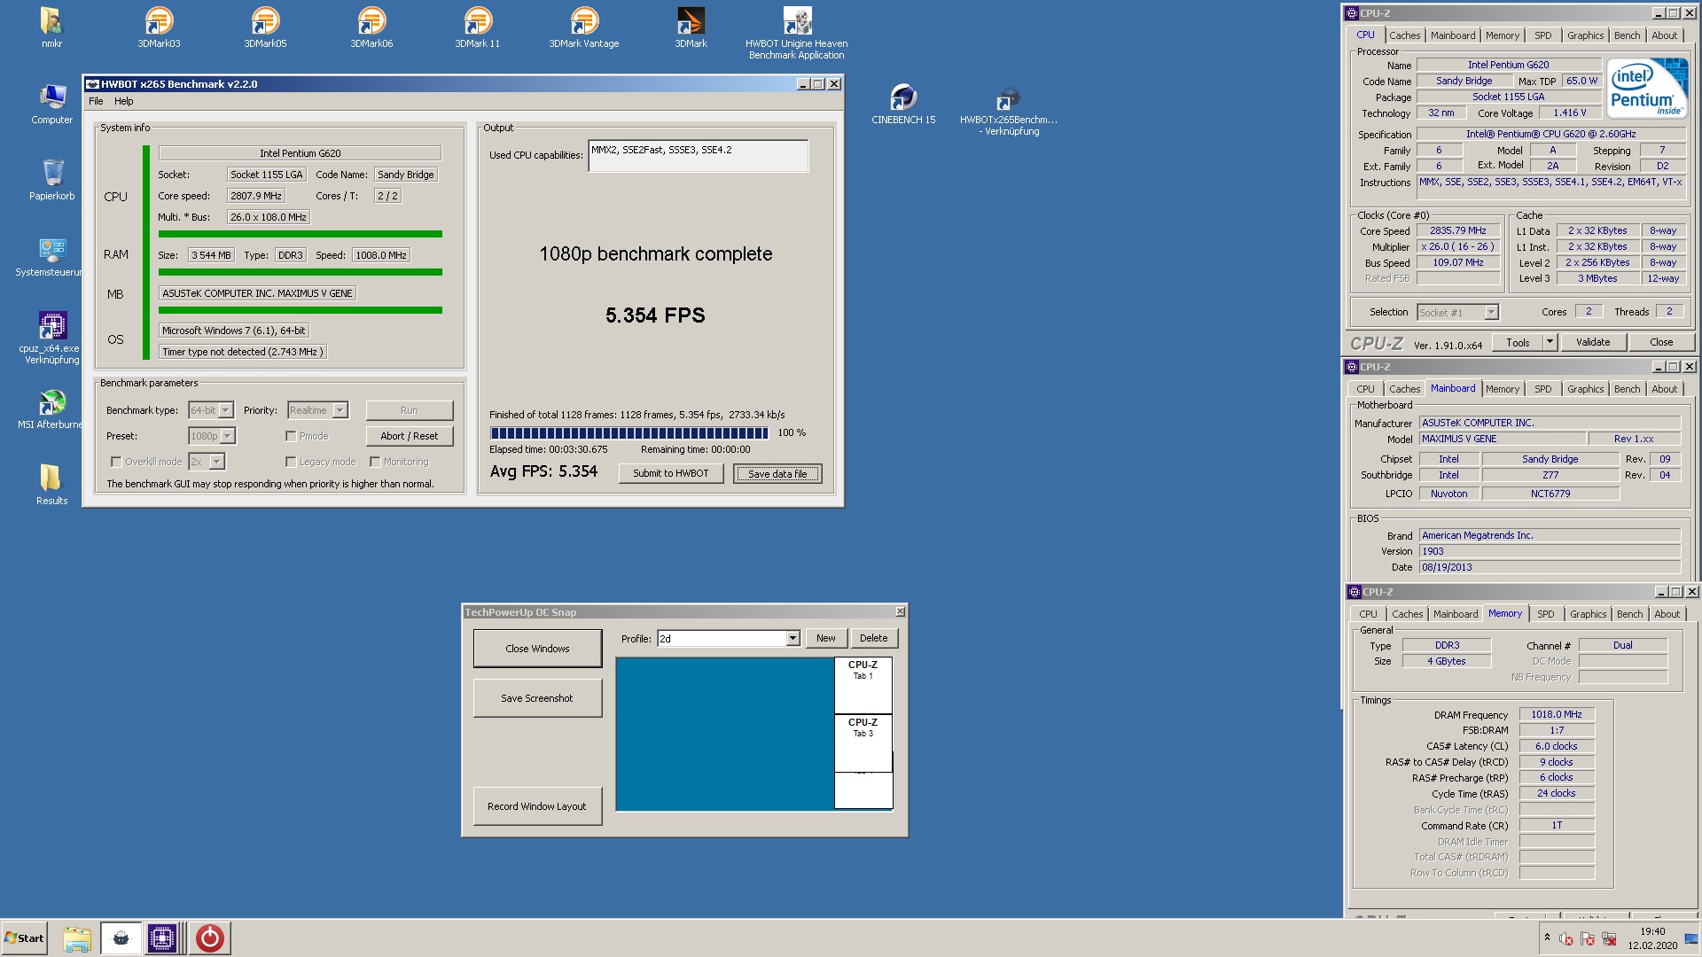Click the CPU-Z Close button

1661,342
